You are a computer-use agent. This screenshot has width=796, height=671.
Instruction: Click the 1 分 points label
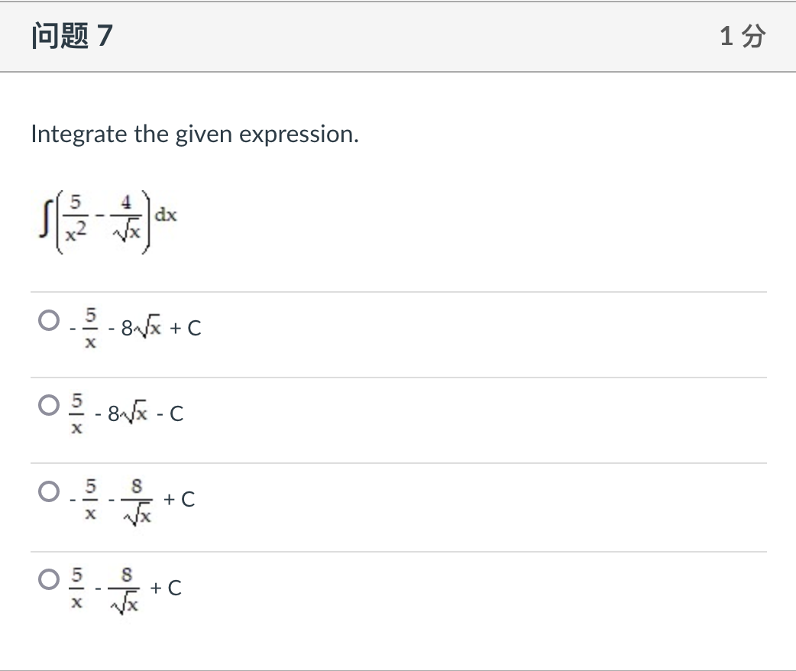pyautogui.click(x=743, y=35)
